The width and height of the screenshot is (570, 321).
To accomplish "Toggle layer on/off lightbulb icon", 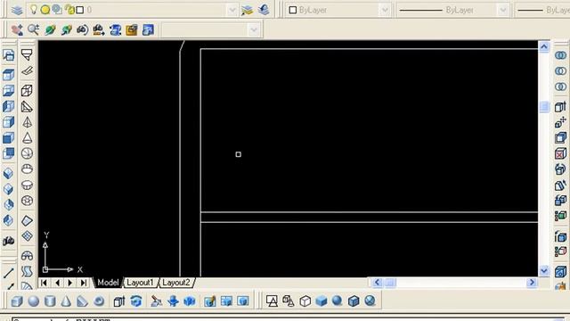I will point(34,10).
